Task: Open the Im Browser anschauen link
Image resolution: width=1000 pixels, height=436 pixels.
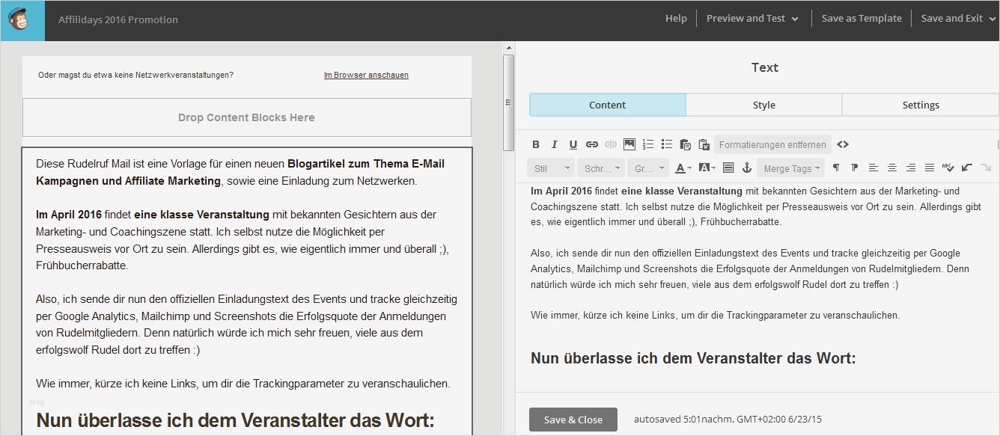Action: pyautogui.click(x=366, y=75)
